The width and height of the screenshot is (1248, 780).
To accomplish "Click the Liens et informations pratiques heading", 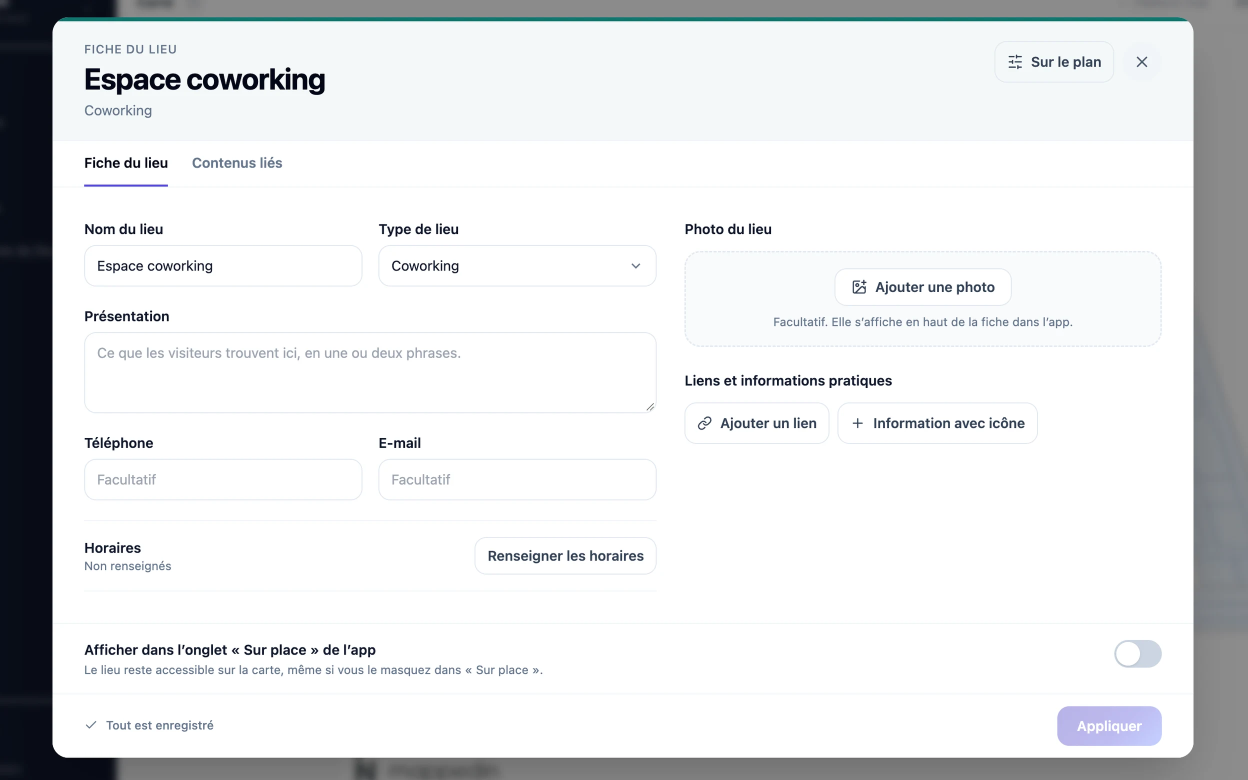I will (788, 380).
